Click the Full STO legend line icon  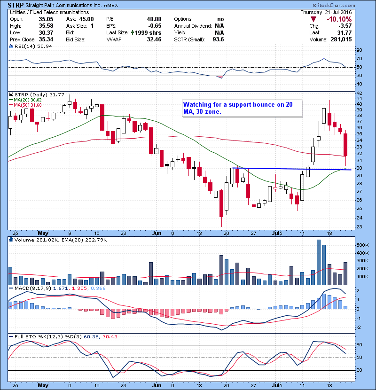coord(11,336)
